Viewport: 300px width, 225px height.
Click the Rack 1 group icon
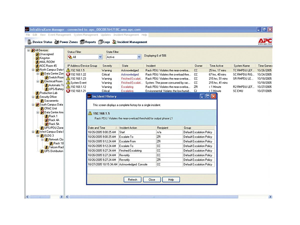[46, 116]
